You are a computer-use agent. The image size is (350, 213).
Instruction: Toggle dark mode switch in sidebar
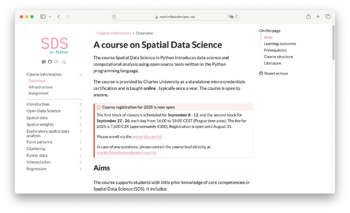tap(56, 62)
